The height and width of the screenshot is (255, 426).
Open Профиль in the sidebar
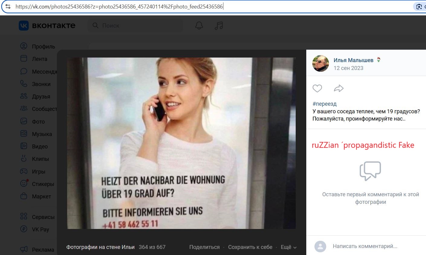(43, 46)
